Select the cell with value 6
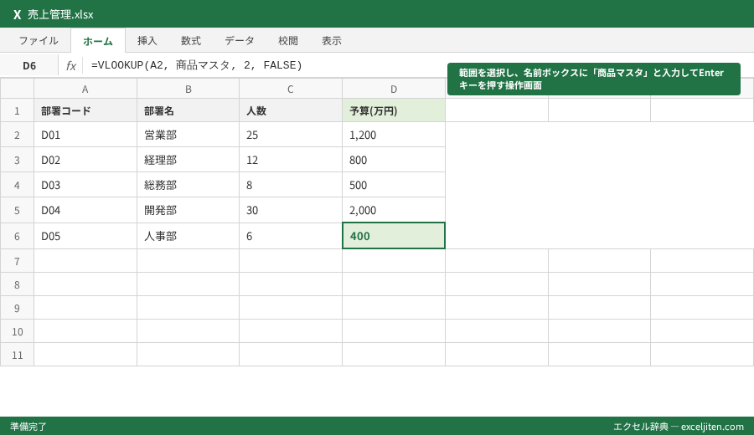 (x=291, y=236)
